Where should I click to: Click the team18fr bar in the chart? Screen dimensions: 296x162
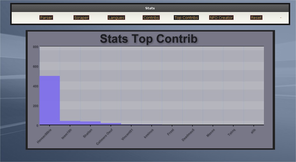[70, 123]
